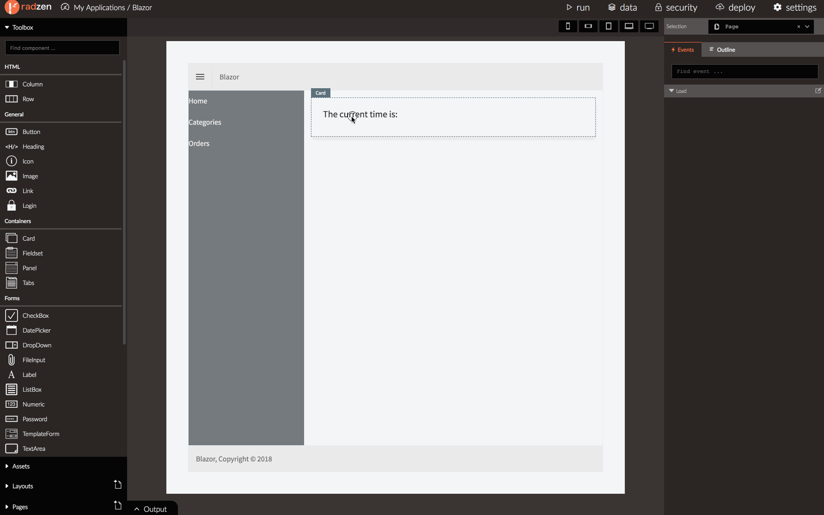Clear the Page selection with the x

(x=799, y=26)
